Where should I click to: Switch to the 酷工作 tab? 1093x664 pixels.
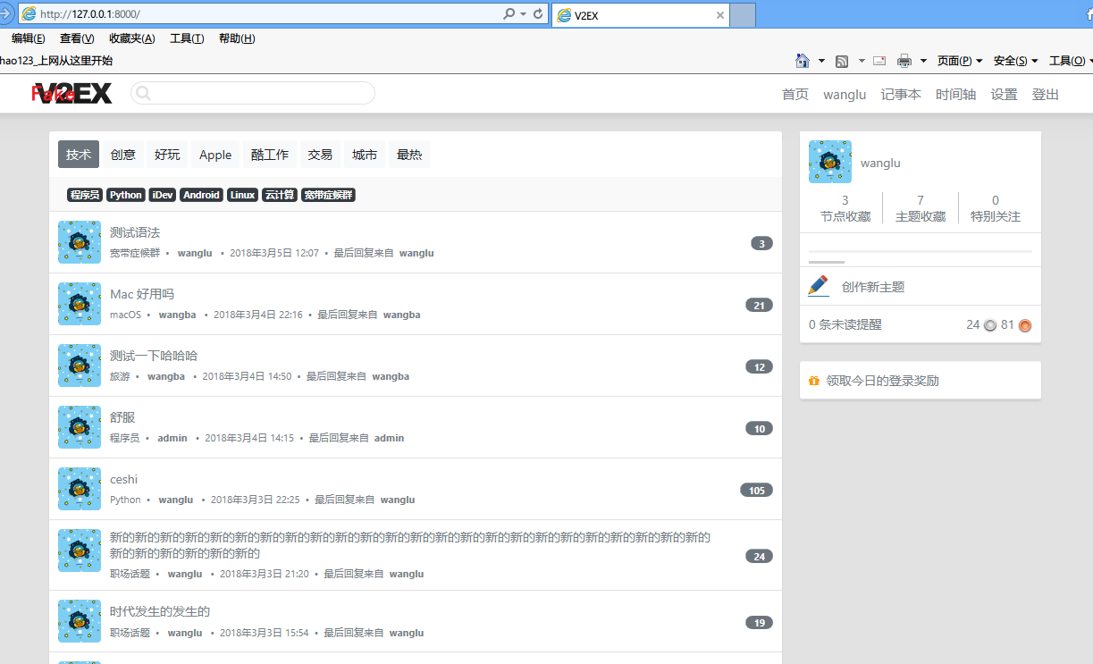tap(270, 155)
